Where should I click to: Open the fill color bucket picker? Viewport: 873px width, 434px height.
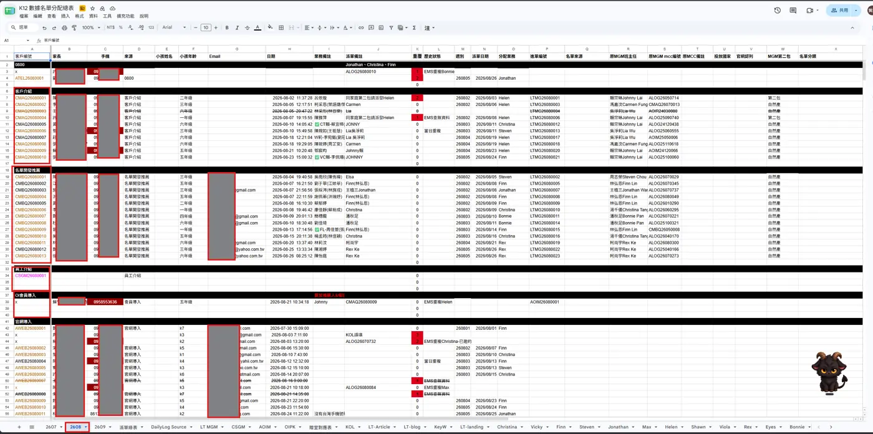point(270,27)
